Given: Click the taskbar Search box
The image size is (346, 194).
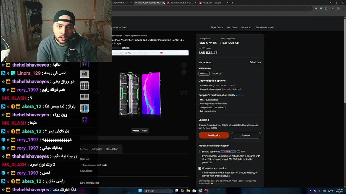Looking at the screenshot, I should tap(158, 191).
